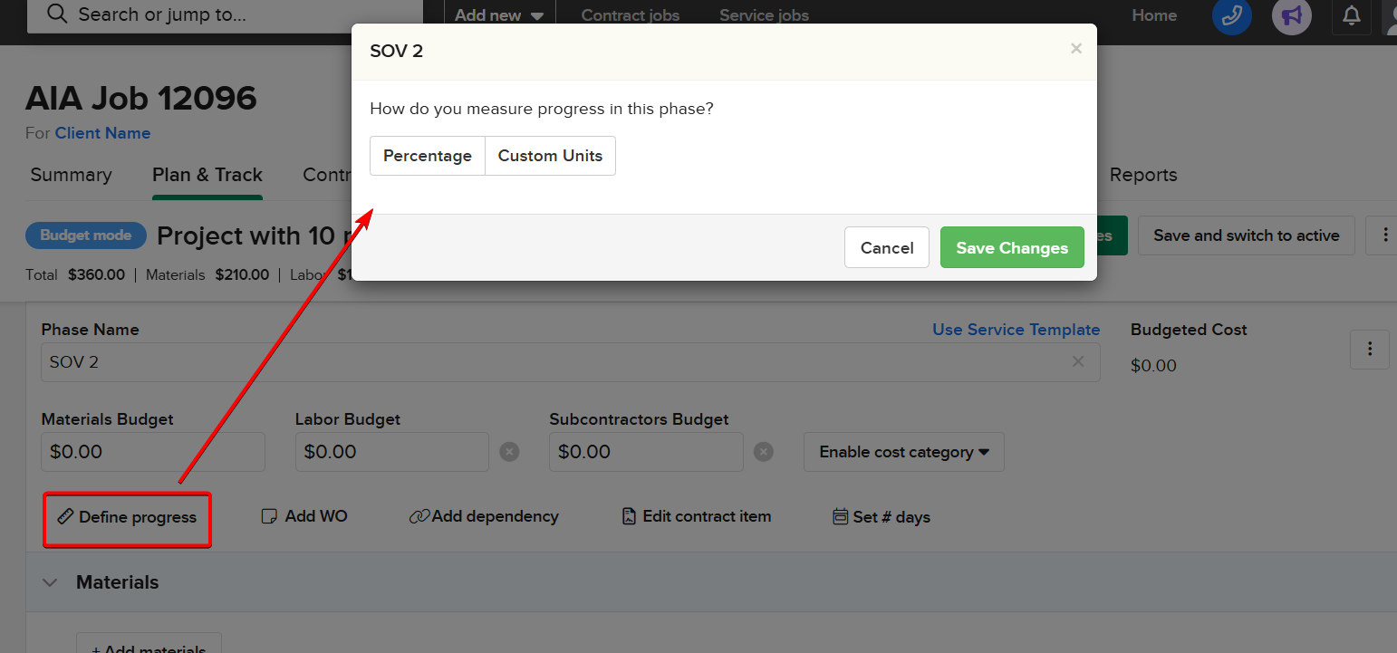The width and height of the screenshot is (1397, 653).
Task: Click the Save Changes button
Action: point(1012,246)
